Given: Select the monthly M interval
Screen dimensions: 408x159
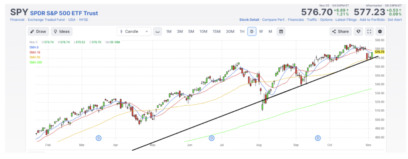Looking at the screenshot, I should point(271,31).
